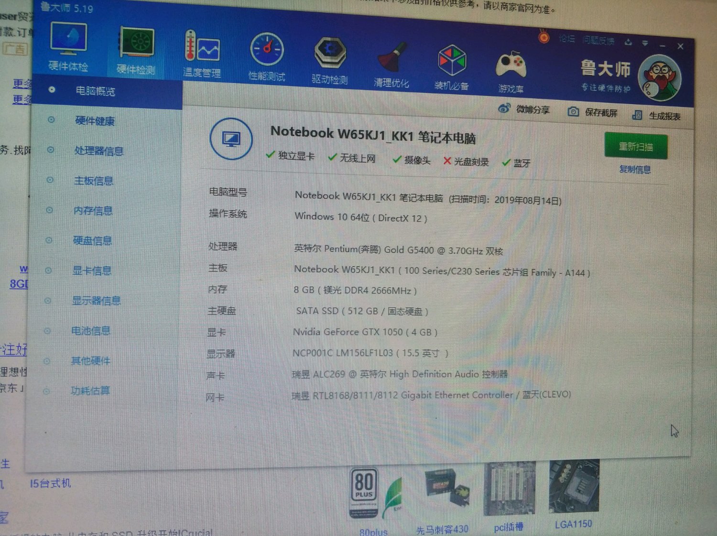Open the I5台式机 link in the browser
Screen dimensions: 717x536
coord(50,483)
